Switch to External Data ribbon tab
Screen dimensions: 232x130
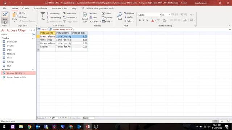pyautogui.click(x=40, y=8)
